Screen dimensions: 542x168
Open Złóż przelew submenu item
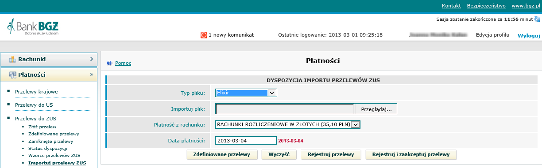pos(42,127)
